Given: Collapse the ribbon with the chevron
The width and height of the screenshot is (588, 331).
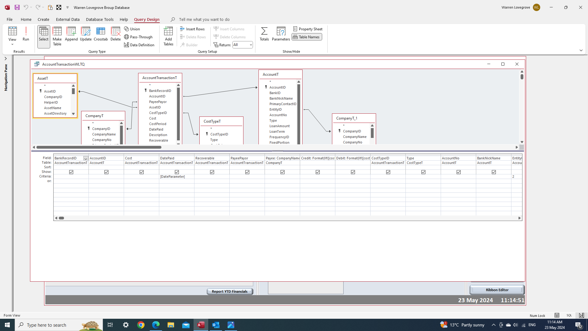Looking at the screenshot, I should point(581,50).
